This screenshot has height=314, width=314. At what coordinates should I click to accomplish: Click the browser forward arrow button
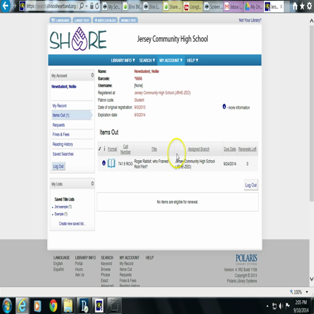(x=14, y=6)
